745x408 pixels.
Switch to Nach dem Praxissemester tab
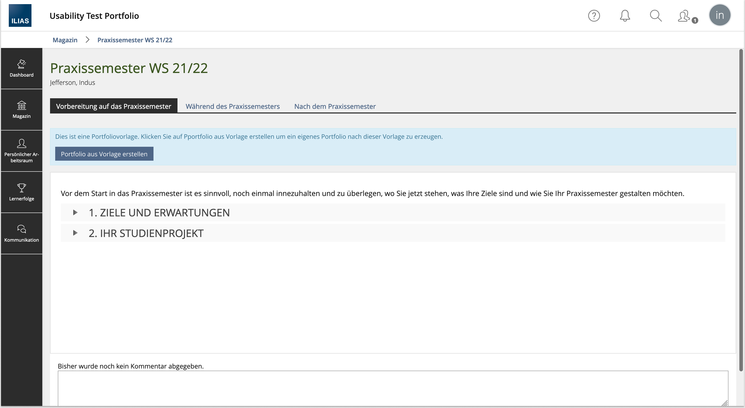click(x=335, y=107)
